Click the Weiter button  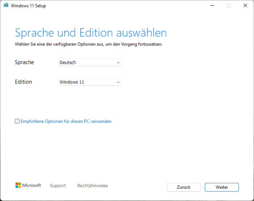(x=222, y=187)
